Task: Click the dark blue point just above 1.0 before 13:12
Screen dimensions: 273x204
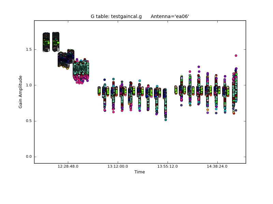Action: tap(104, 80)
